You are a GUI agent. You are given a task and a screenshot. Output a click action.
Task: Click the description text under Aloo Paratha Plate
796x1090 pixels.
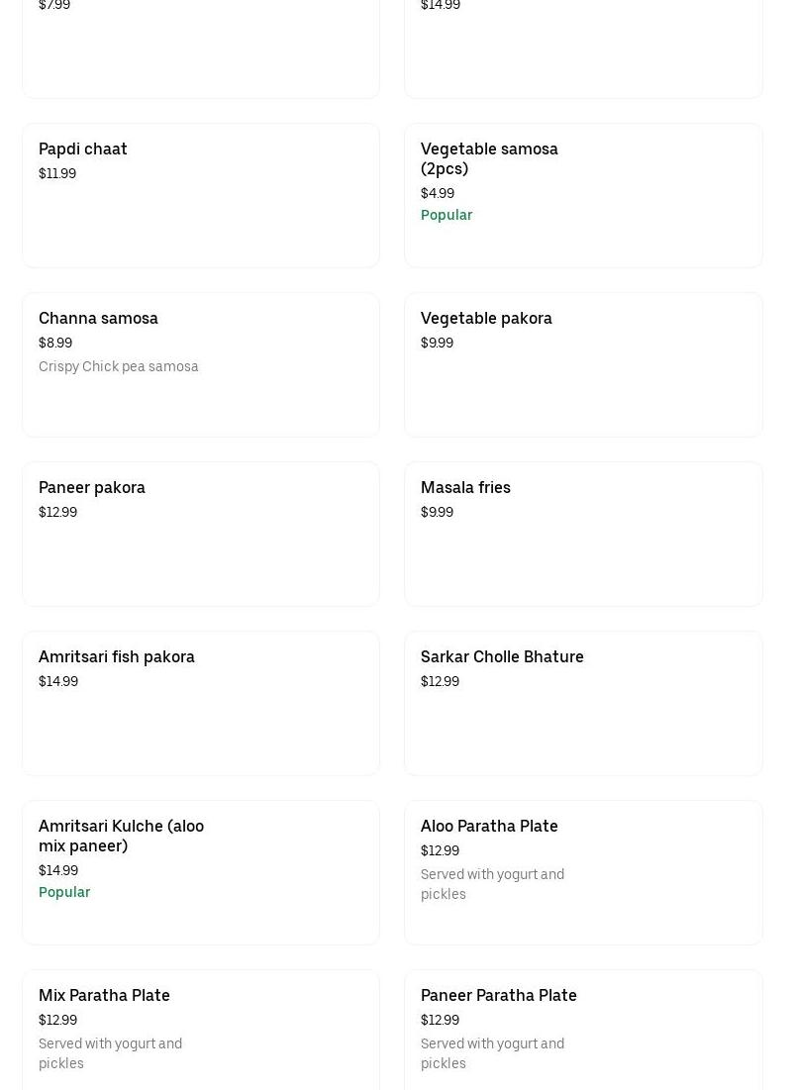(492, 884)
